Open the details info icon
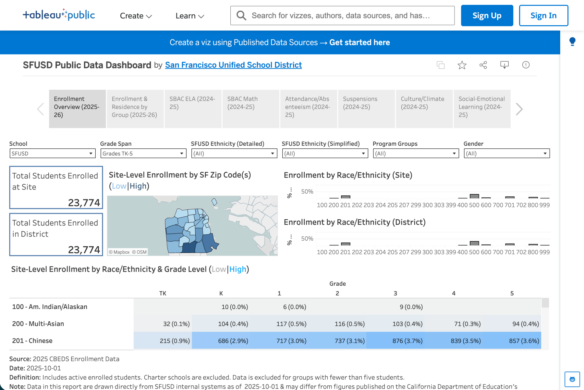Screen dimensions: 584x390 click(526, 65)
